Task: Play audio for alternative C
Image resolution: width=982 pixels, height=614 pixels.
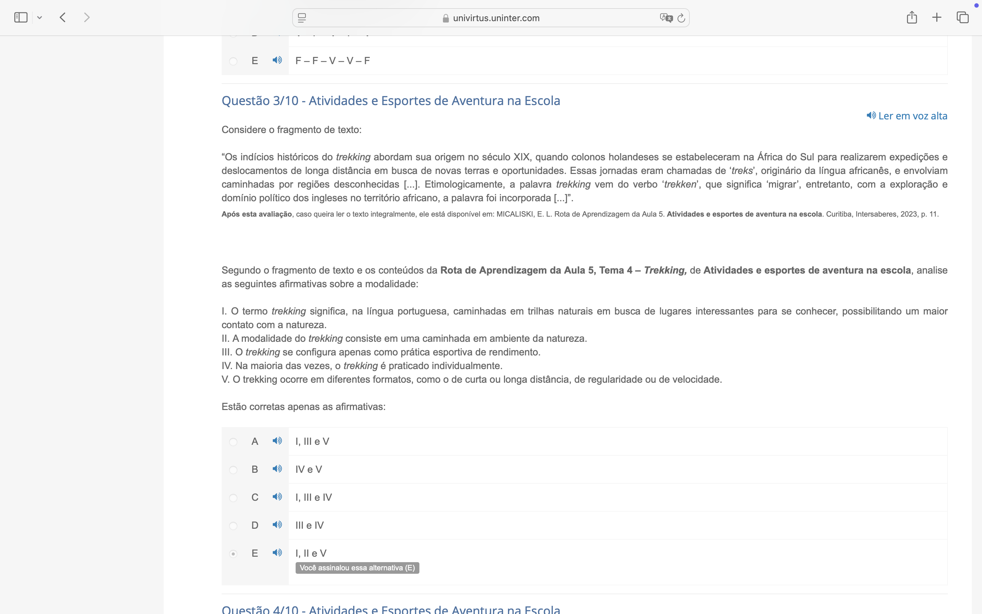Action: [277, 497]
